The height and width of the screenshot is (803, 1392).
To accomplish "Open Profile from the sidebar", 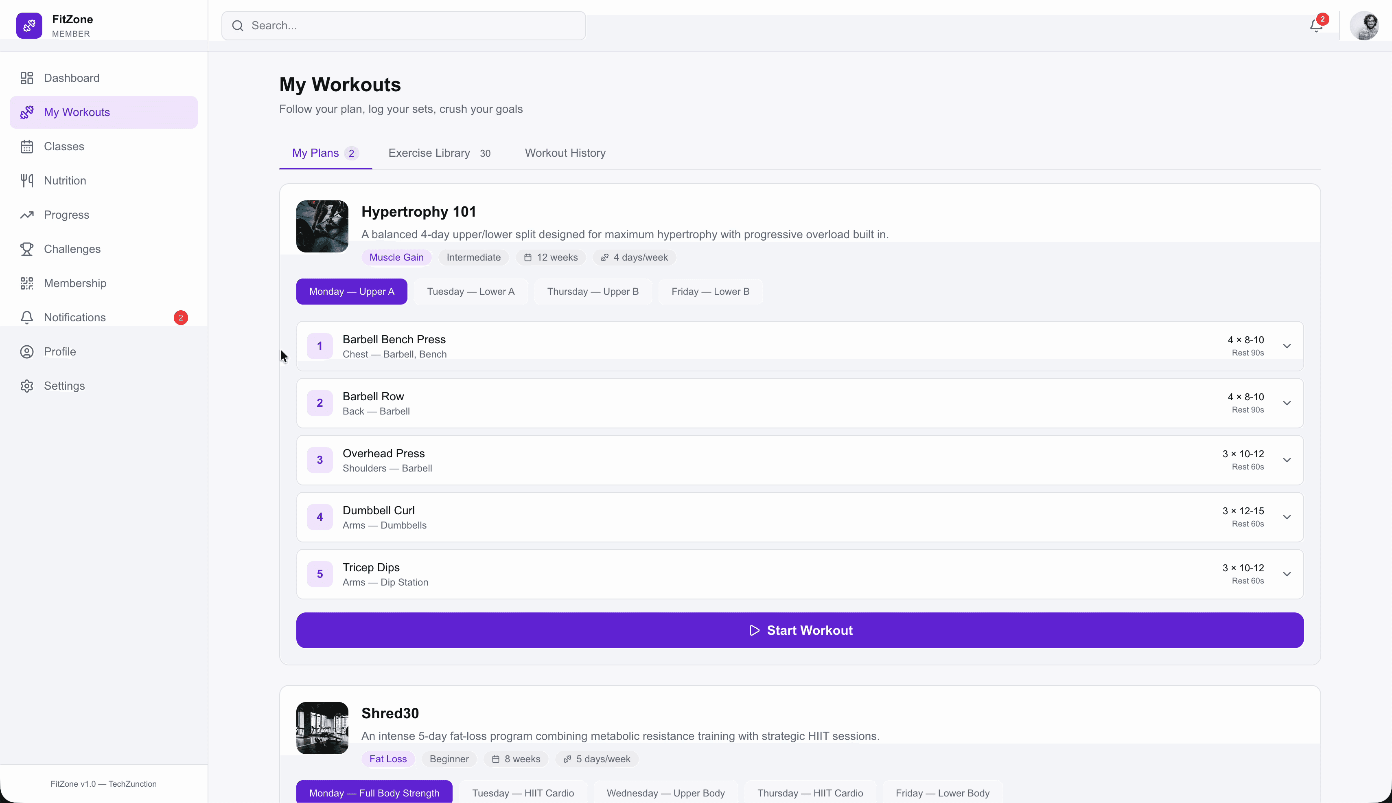I will coord(59,351).
